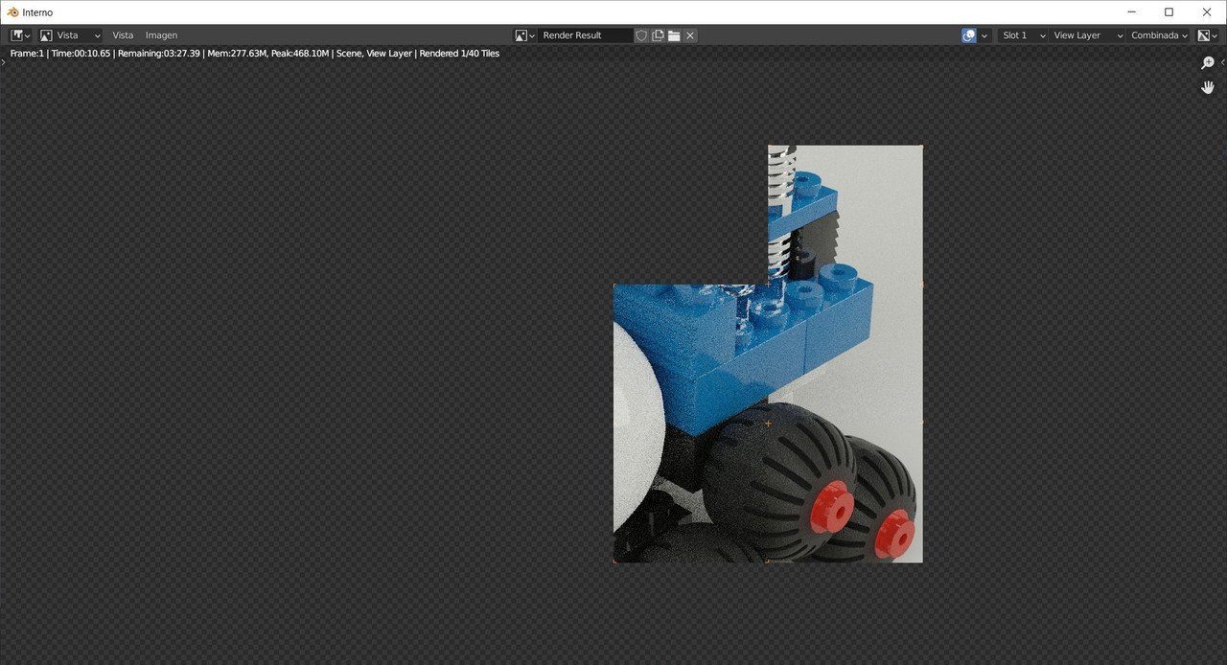Image resolution: width=1227 pixels, height=665 pixels.
Task: Maximize the Interno window
Action: click(1169, 12)
